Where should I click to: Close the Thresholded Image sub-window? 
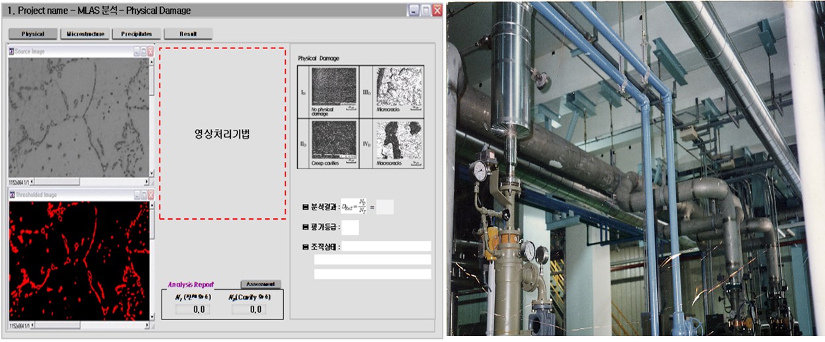[x=151, y=195]
